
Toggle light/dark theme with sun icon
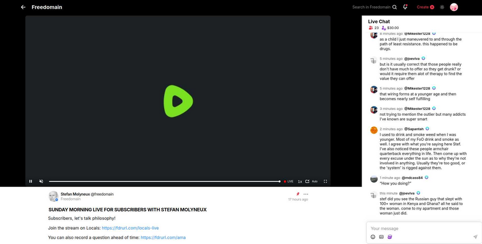click(442, 7)
